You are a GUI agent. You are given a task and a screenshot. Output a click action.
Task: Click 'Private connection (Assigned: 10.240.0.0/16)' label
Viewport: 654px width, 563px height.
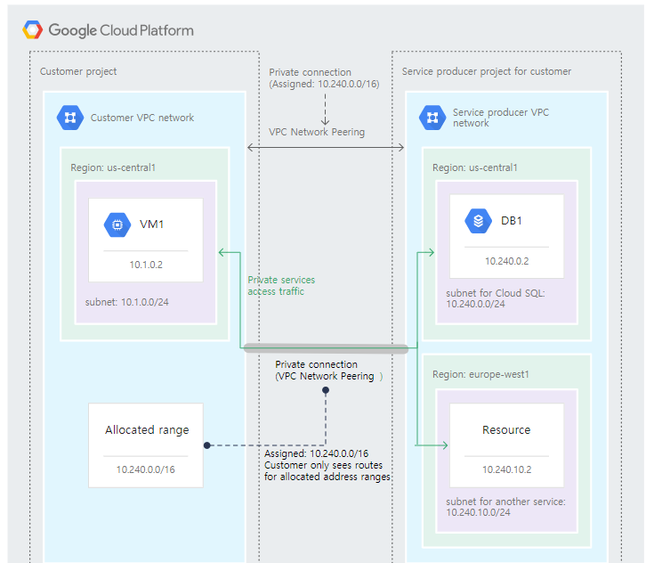coord(324,78)
